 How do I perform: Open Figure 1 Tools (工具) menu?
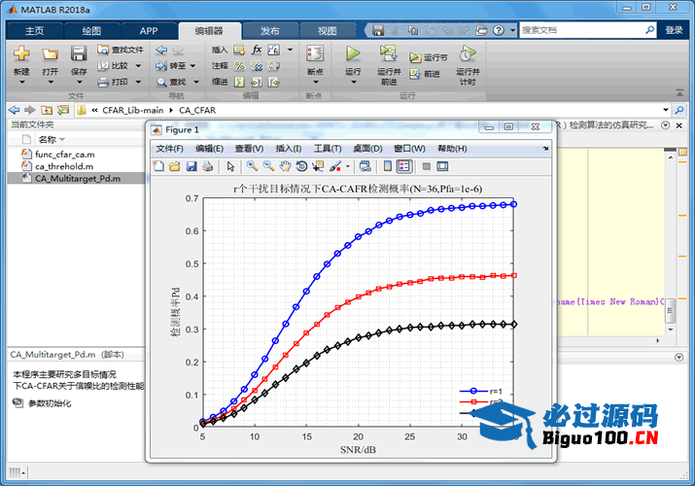tap(328, 149)
